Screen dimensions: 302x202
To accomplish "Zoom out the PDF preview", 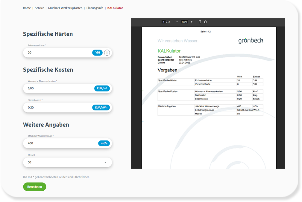I will [177, 22].
